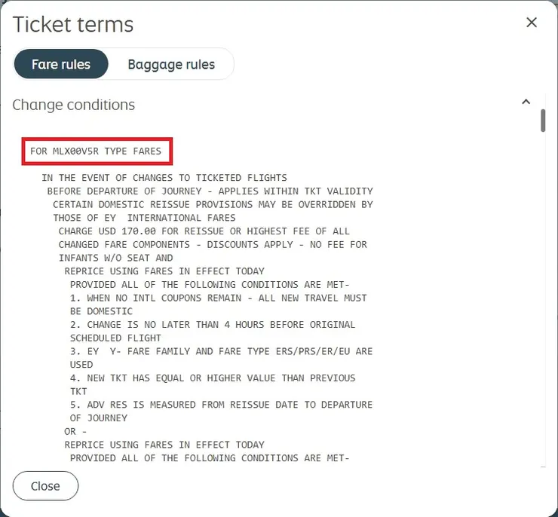Click the "OR -" separator line
The height and width of the screenshot is (517, 558).
click(x=70, y=431)
